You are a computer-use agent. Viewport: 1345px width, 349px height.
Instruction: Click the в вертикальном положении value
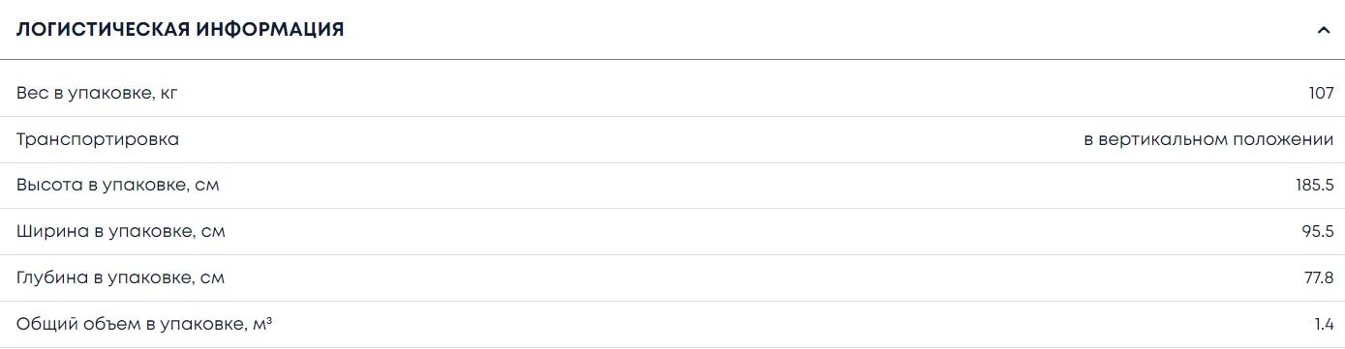click(x=1208, y=139)
